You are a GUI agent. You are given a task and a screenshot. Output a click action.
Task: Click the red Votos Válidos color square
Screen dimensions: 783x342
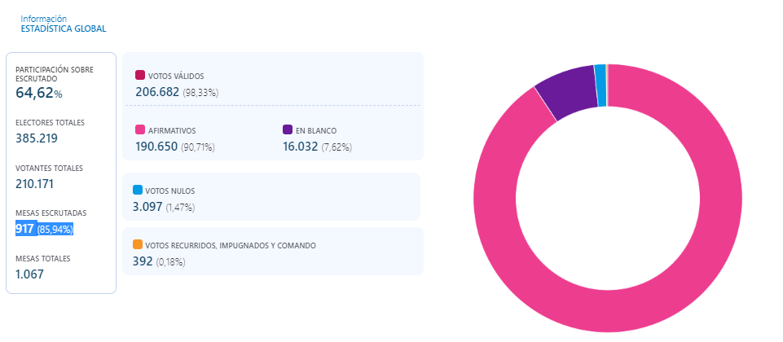tap(140, 75)
